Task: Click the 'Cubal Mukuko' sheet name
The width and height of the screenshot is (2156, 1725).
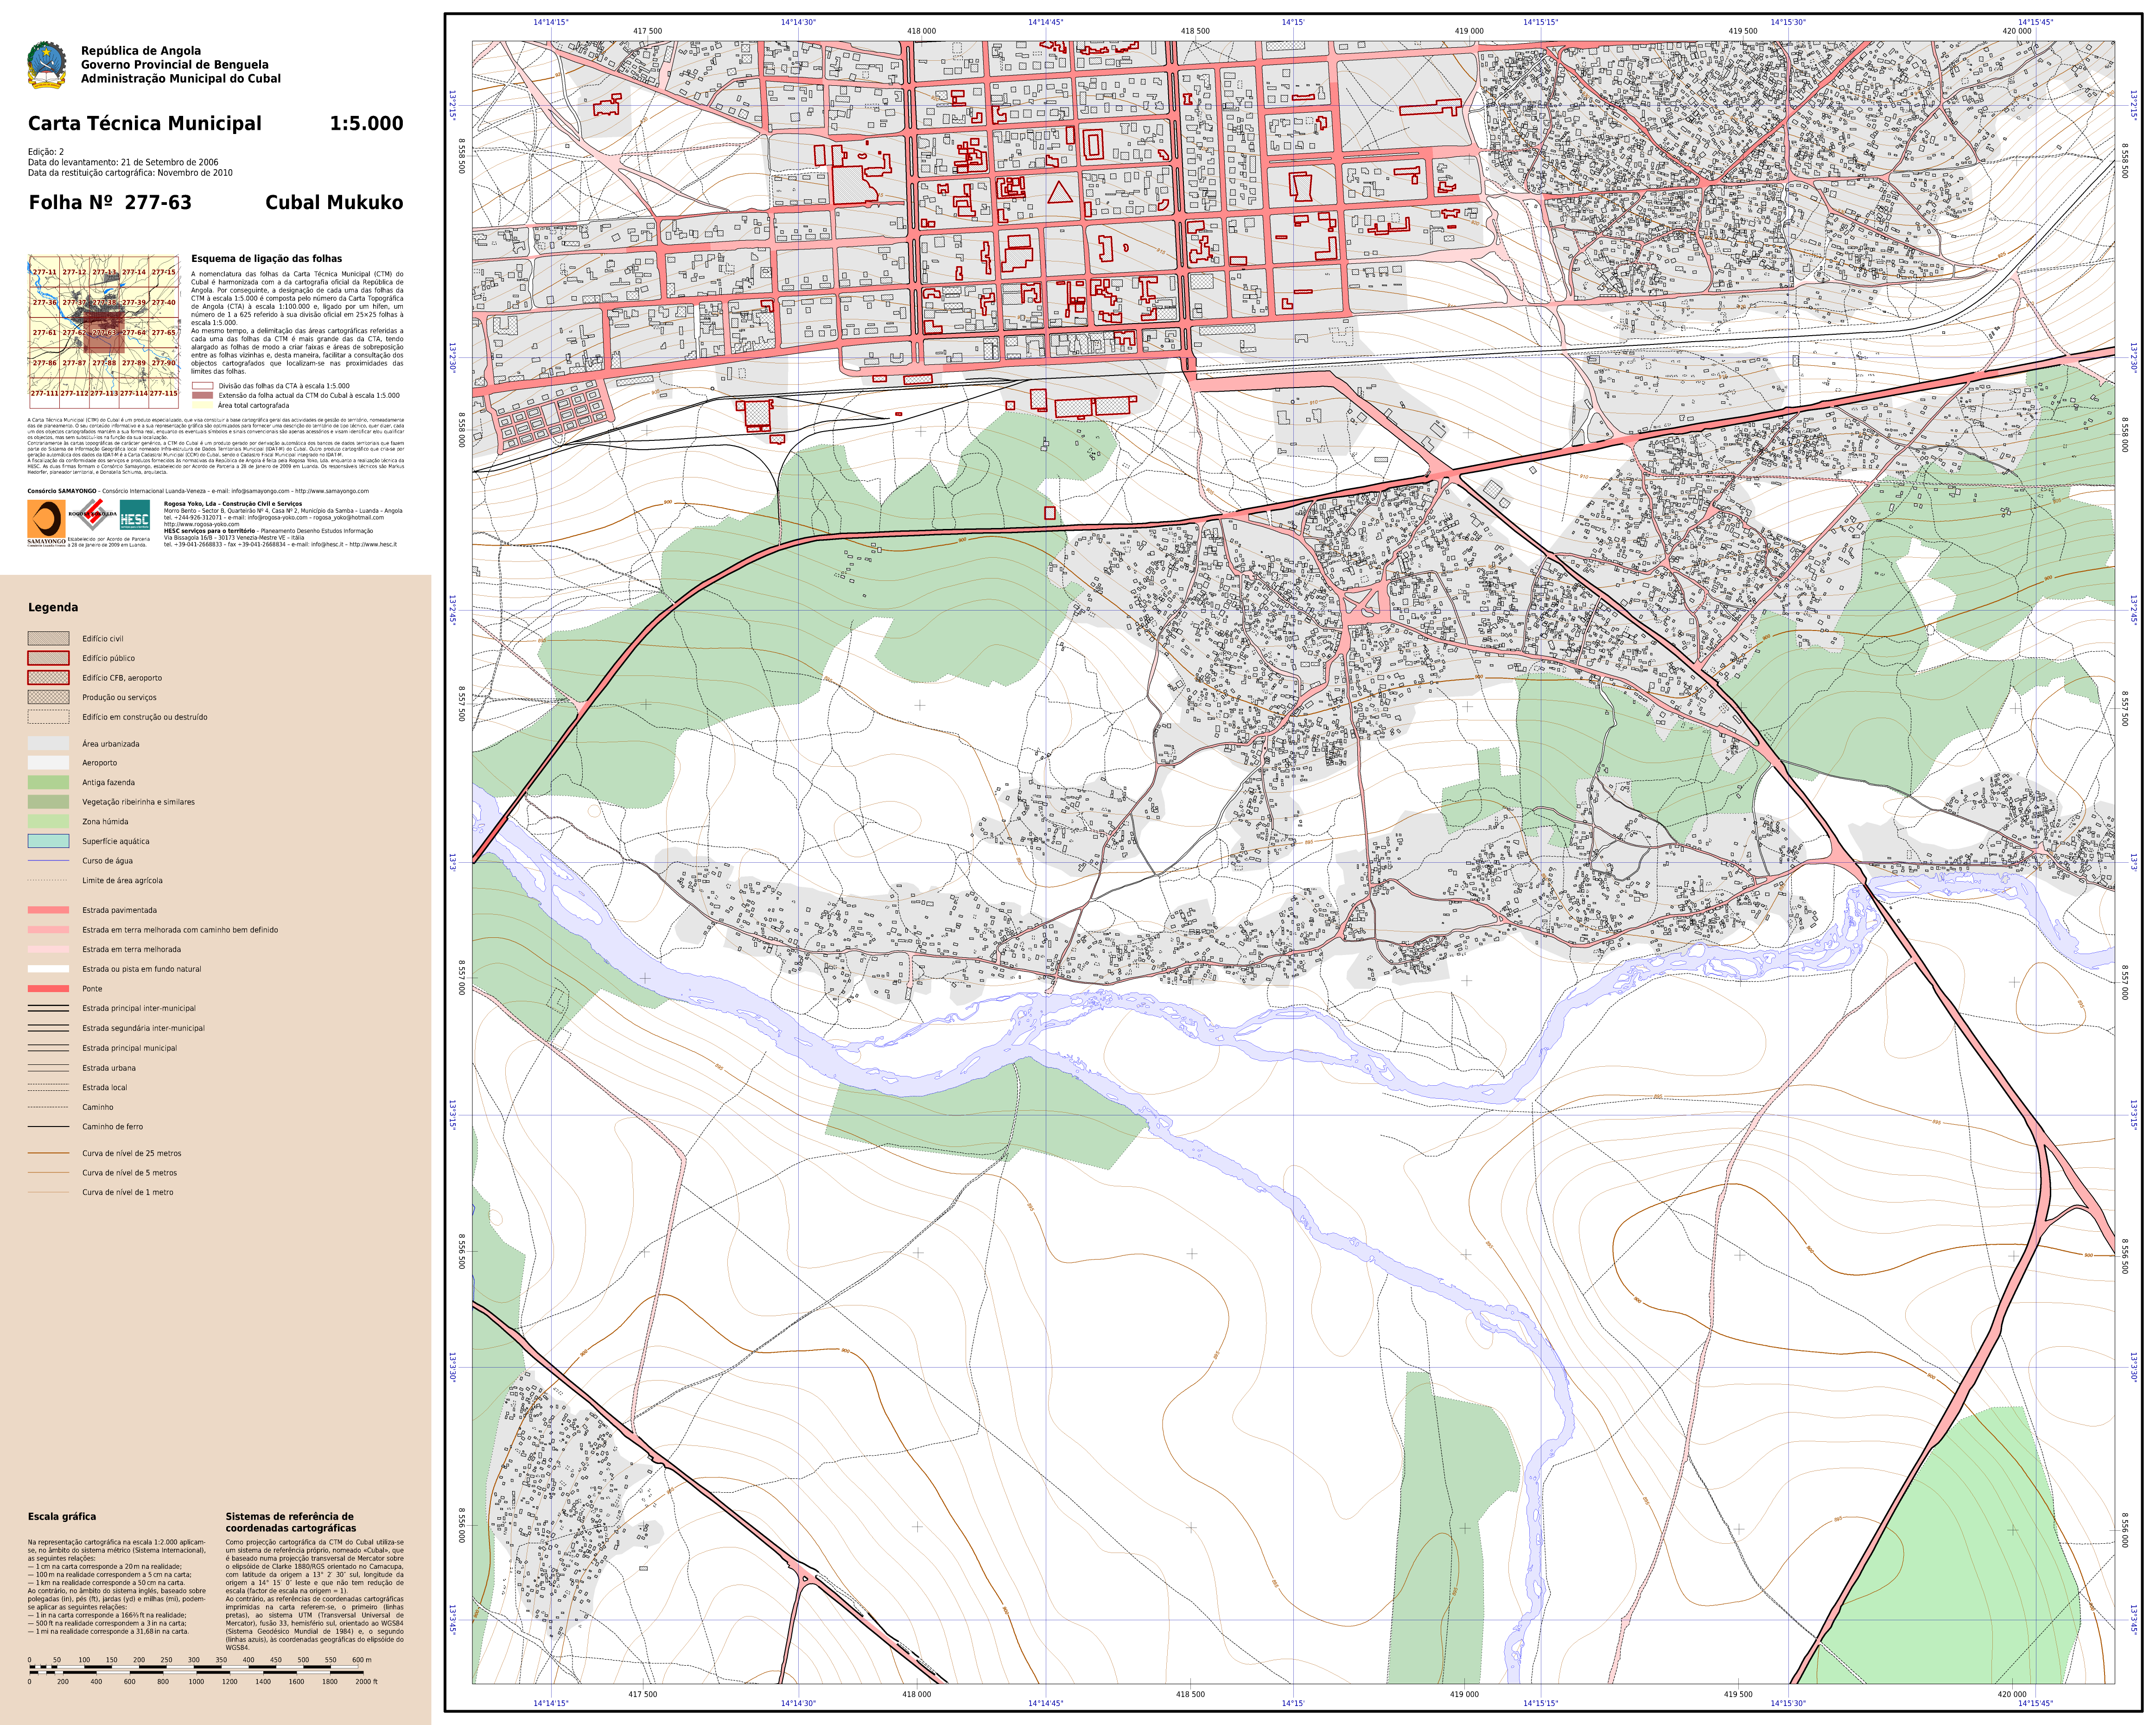Action: [334, 202]
